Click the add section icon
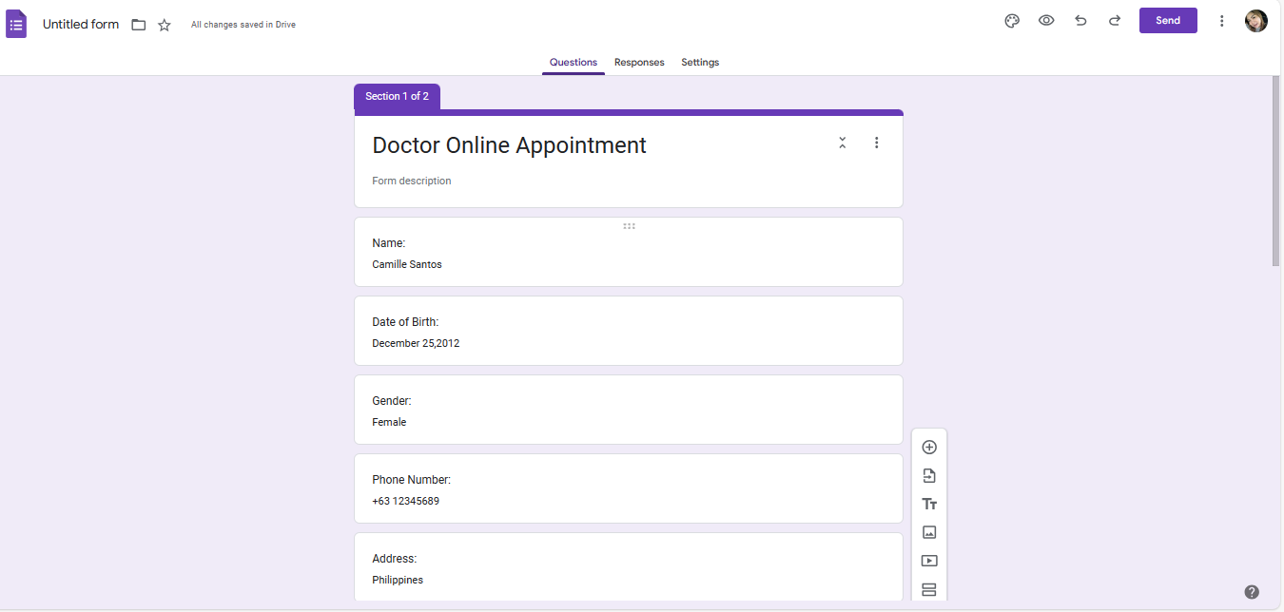1284x612 pixels. [x=929, y=590]
